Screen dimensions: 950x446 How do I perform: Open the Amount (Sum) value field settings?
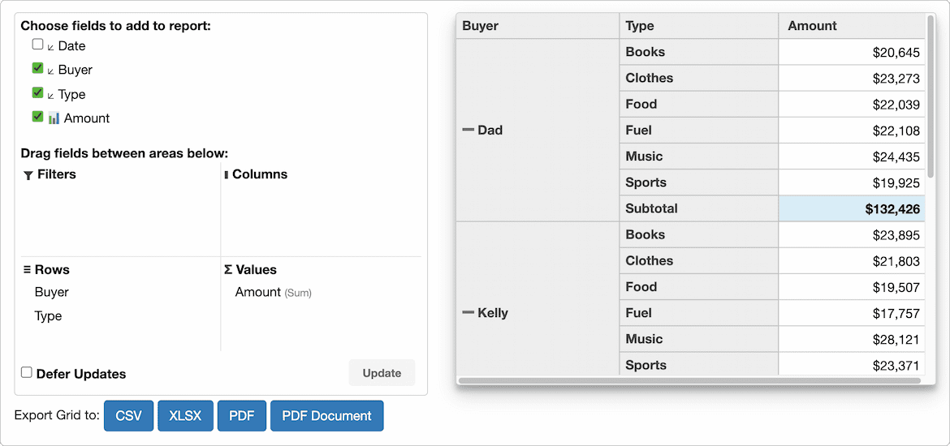(274, 292)
